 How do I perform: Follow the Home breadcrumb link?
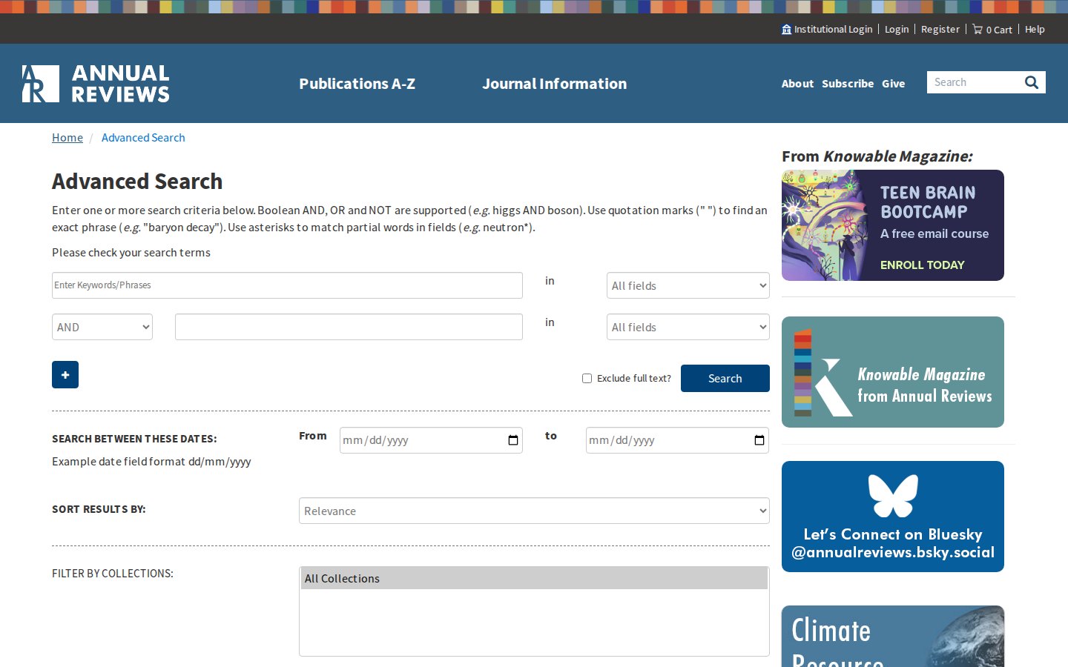67,138
